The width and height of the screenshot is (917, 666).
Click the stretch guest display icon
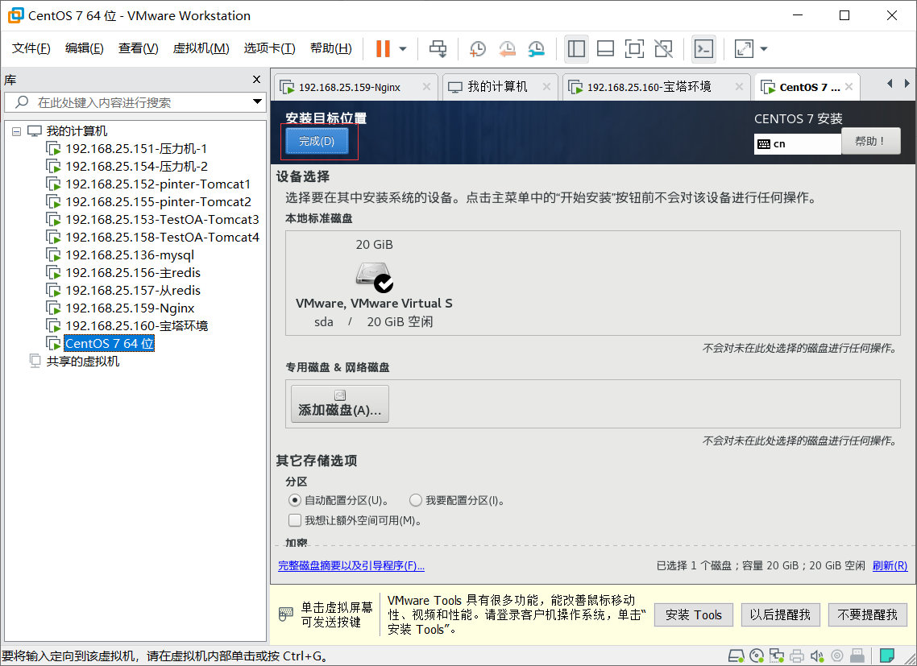click(x=744, y=49)
